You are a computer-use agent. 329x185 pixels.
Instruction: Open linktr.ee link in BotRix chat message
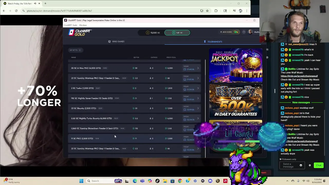pos(299,76)
